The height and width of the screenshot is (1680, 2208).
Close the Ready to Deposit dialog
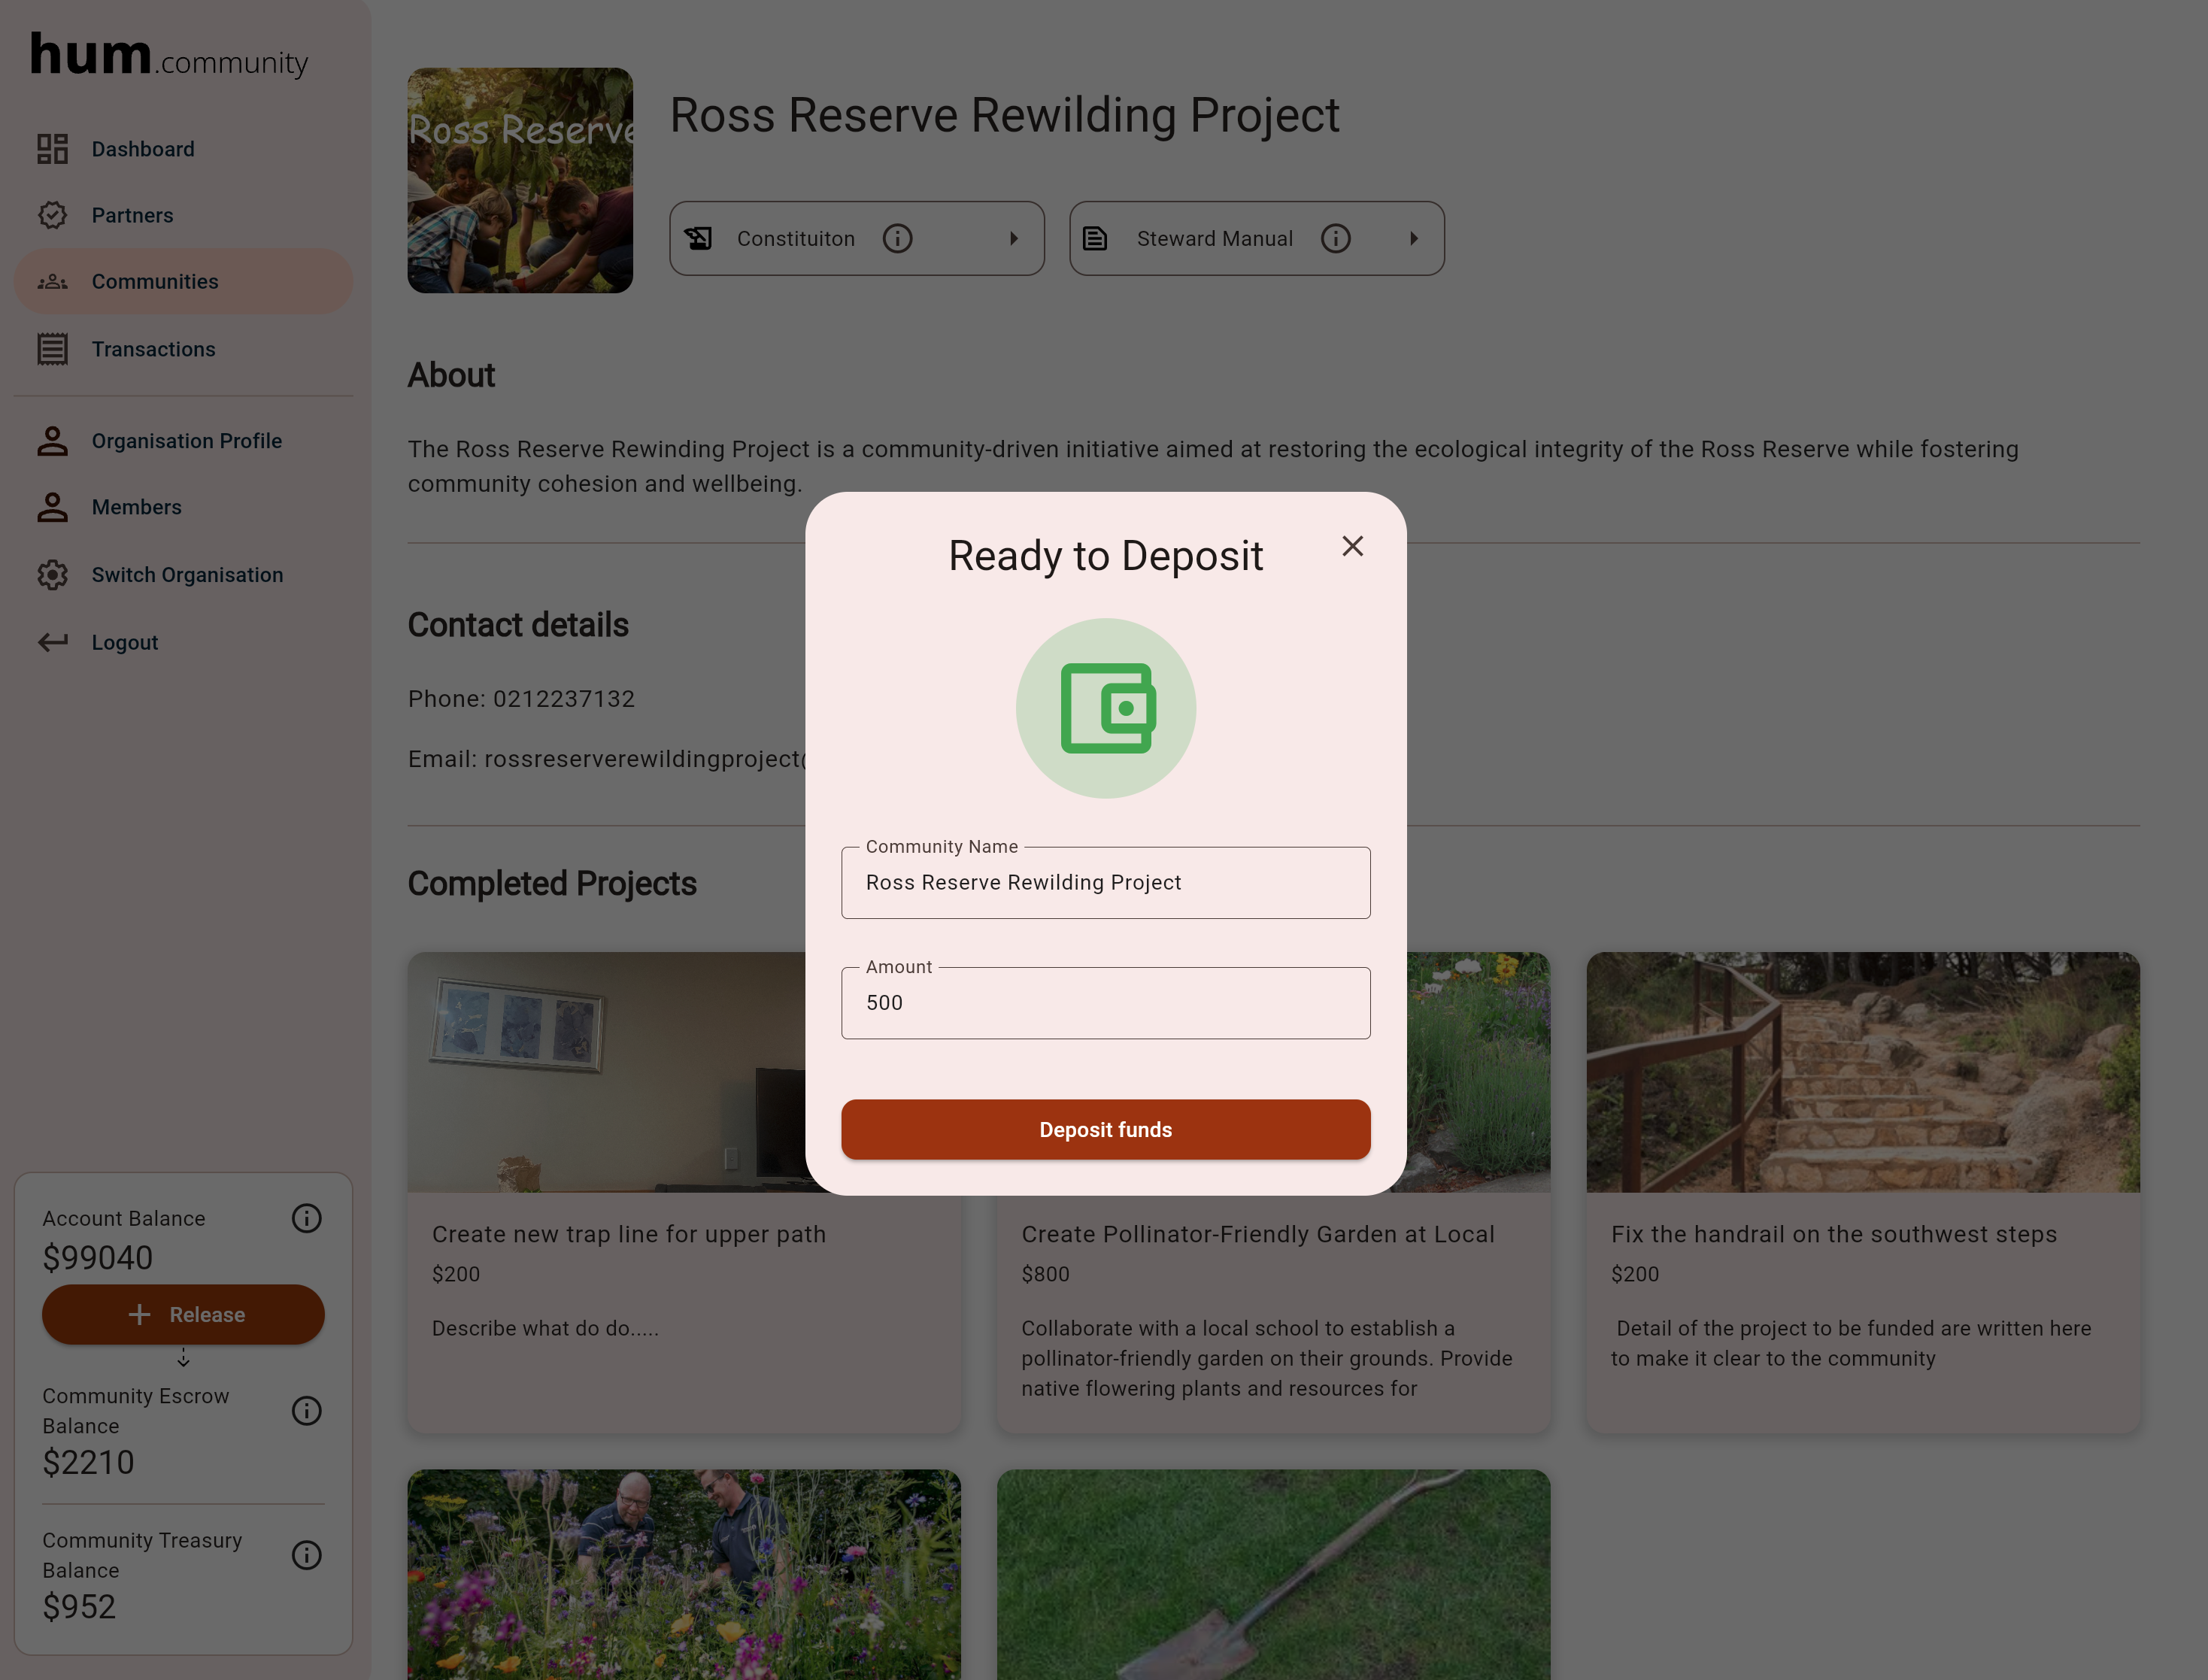tap(1352, 546)
